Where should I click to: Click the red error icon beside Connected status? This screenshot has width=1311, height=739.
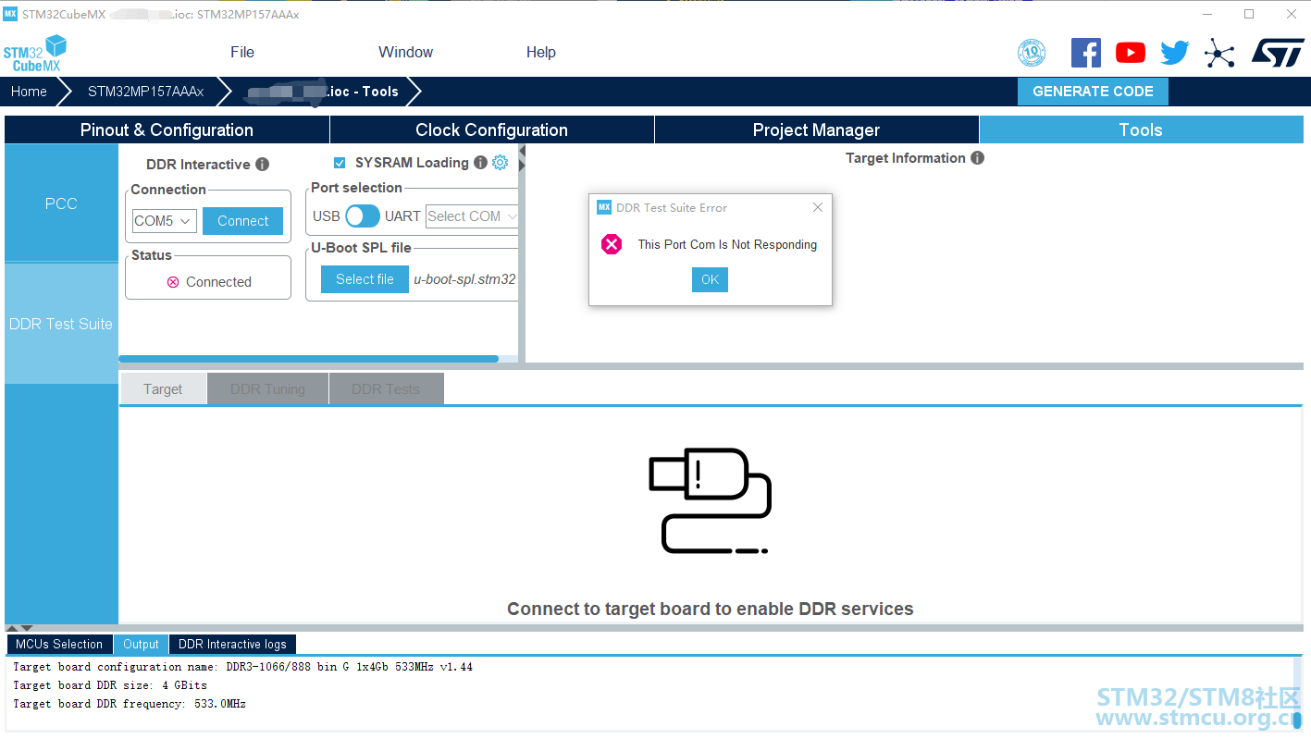173,282
